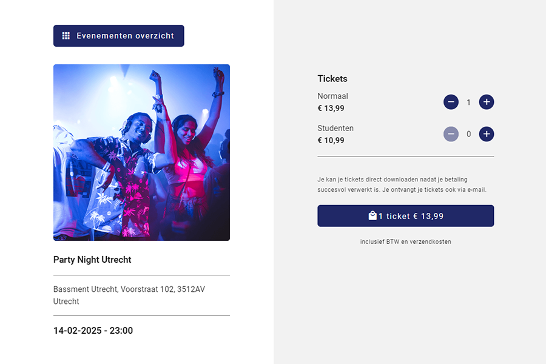Click the inclusief BTW en verzendkosten note
The height and width of the screenshot is (364, 546).
[x=405, y=241]
